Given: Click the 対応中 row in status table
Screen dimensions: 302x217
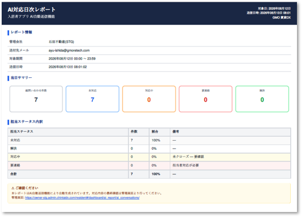Looking at the screenshot, I should (149, 157).
